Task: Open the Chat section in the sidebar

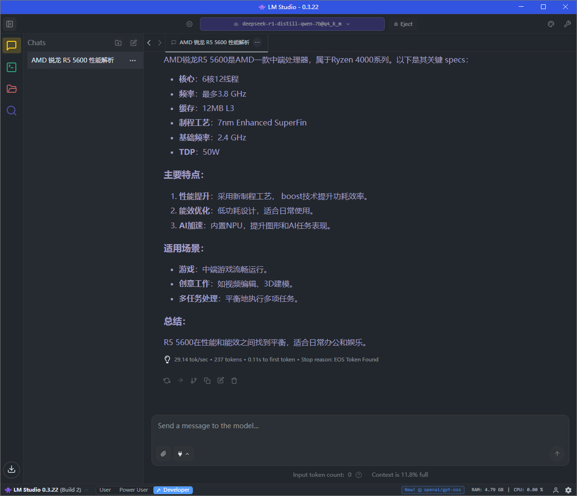Action: [x=12, y=46]
